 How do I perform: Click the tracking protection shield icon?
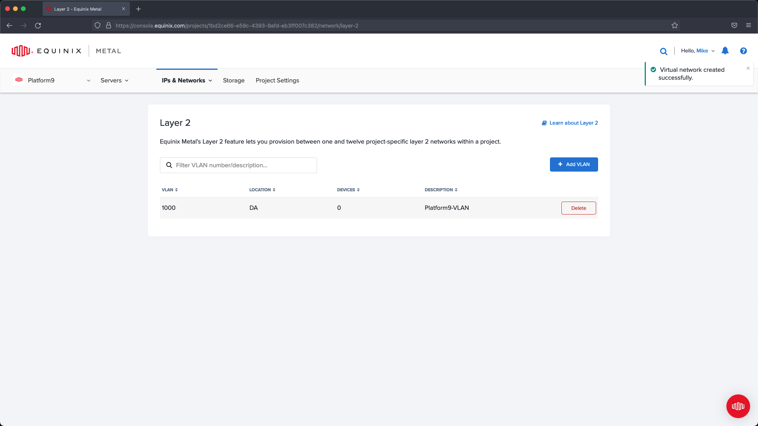click(x=98, y=26)
